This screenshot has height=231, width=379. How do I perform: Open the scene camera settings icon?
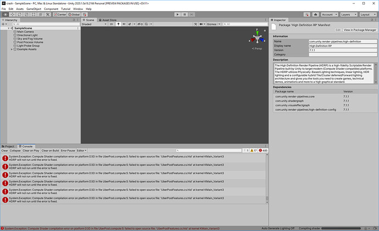202,24
